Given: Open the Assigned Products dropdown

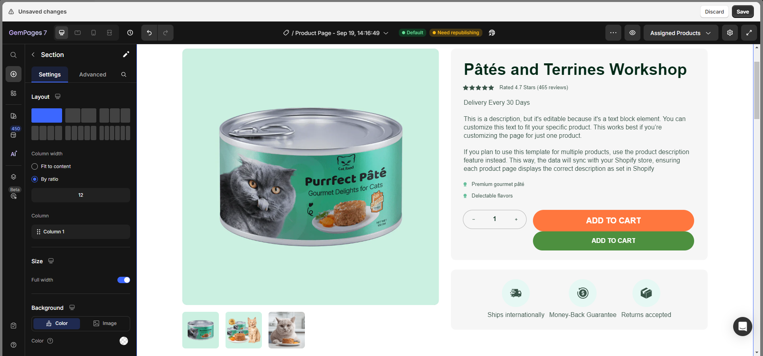Looking at the screenshot, I should point(680,33).
